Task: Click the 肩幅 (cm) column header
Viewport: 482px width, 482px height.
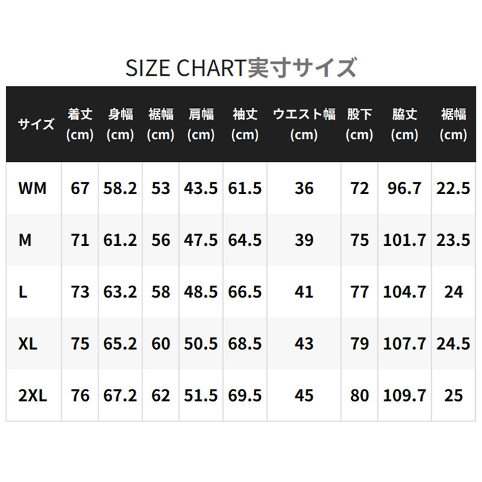Action: click(201, 125)
